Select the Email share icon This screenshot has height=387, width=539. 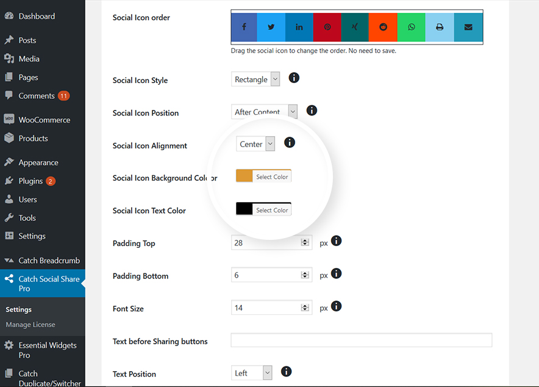468,27
